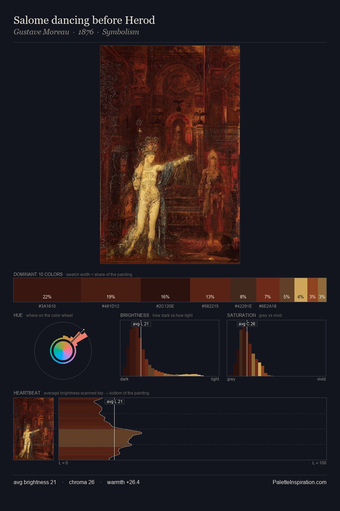Click 'how dark vs how light' caption

[x=172, y=315]
